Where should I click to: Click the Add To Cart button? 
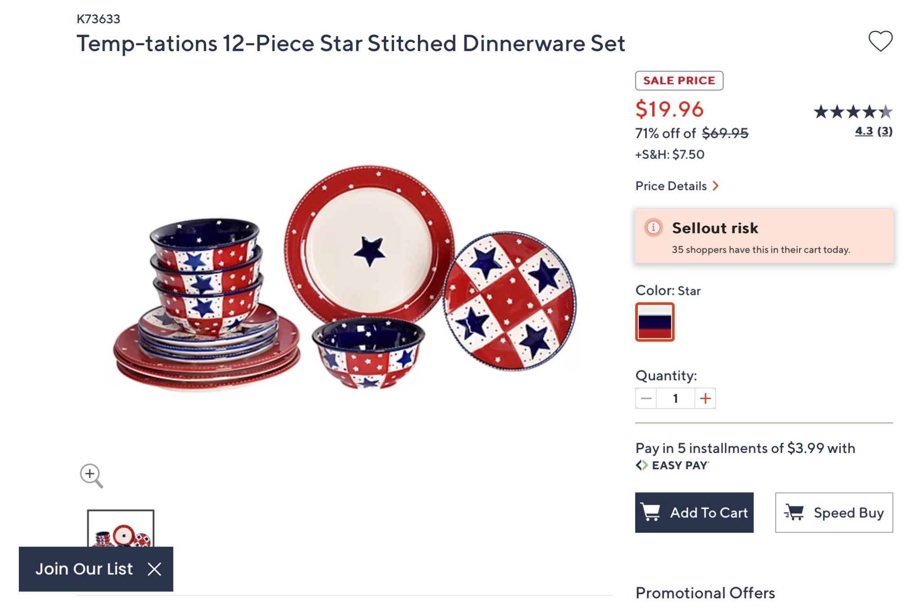(694, 512)
